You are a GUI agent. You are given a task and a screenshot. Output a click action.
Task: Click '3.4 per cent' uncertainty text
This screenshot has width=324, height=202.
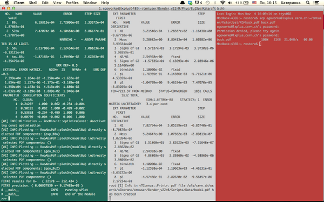coord(157,104)
